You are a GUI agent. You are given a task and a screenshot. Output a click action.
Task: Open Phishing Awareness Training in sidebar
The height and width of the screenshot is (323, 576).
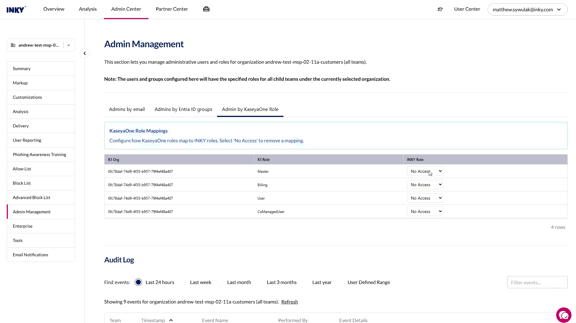pos(40,154)
